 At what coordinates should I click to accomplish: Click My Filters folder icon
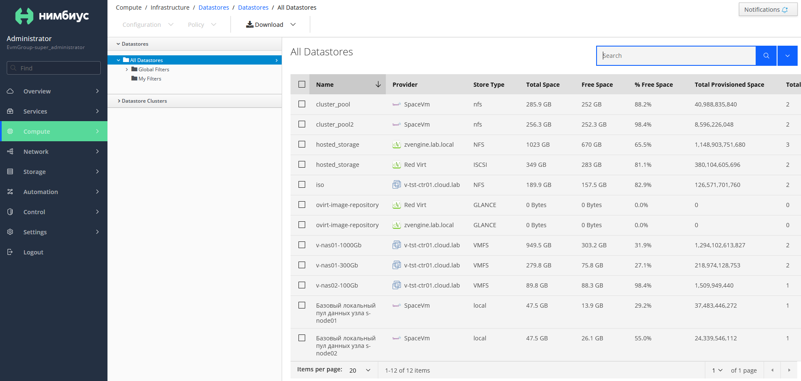tap(134, 78)
